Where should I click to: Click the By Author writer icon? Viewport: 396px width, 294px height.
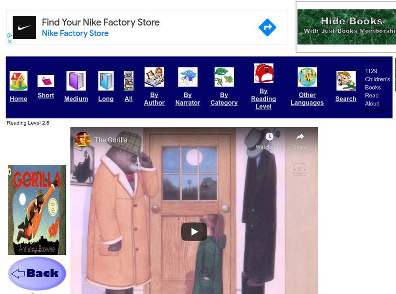point(154,77)
